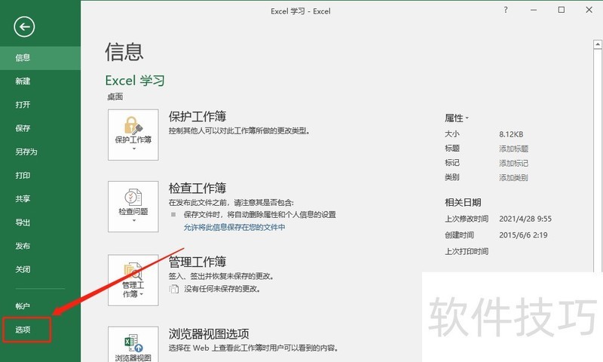
Task: Click the 添加类别 field
Action: [513, 177]
